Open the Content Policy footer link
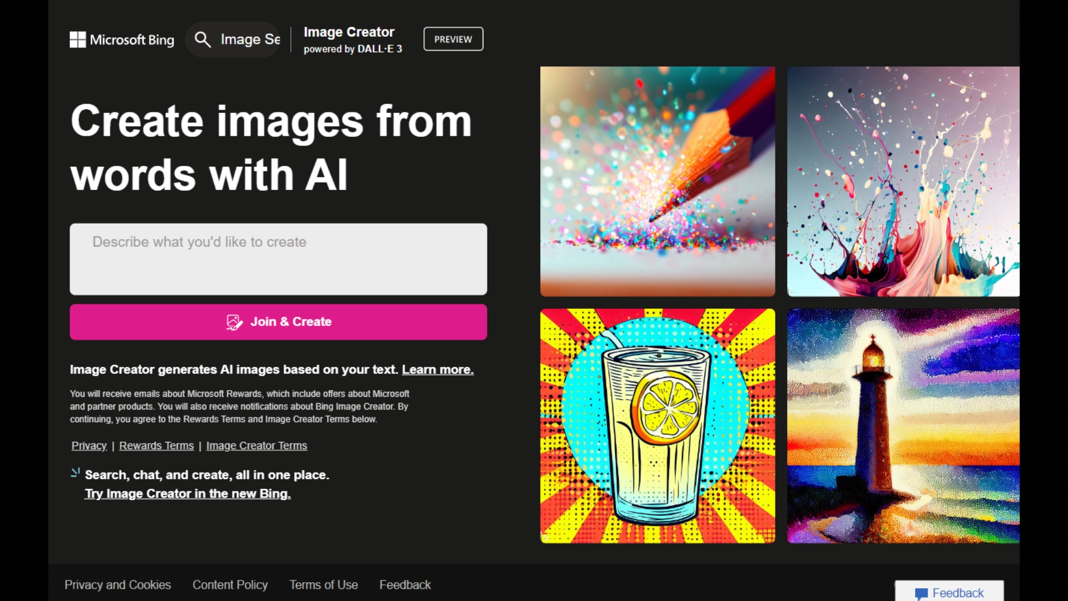Screen dimensions: 1068x601 230,585
